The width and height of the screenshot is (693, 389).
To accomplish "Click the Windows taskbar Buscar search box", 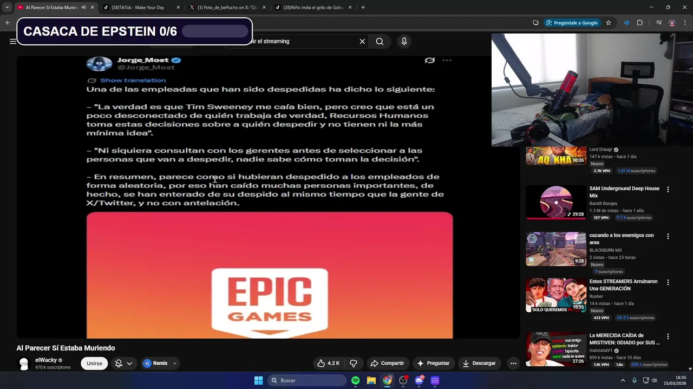I will coord(308,380).
